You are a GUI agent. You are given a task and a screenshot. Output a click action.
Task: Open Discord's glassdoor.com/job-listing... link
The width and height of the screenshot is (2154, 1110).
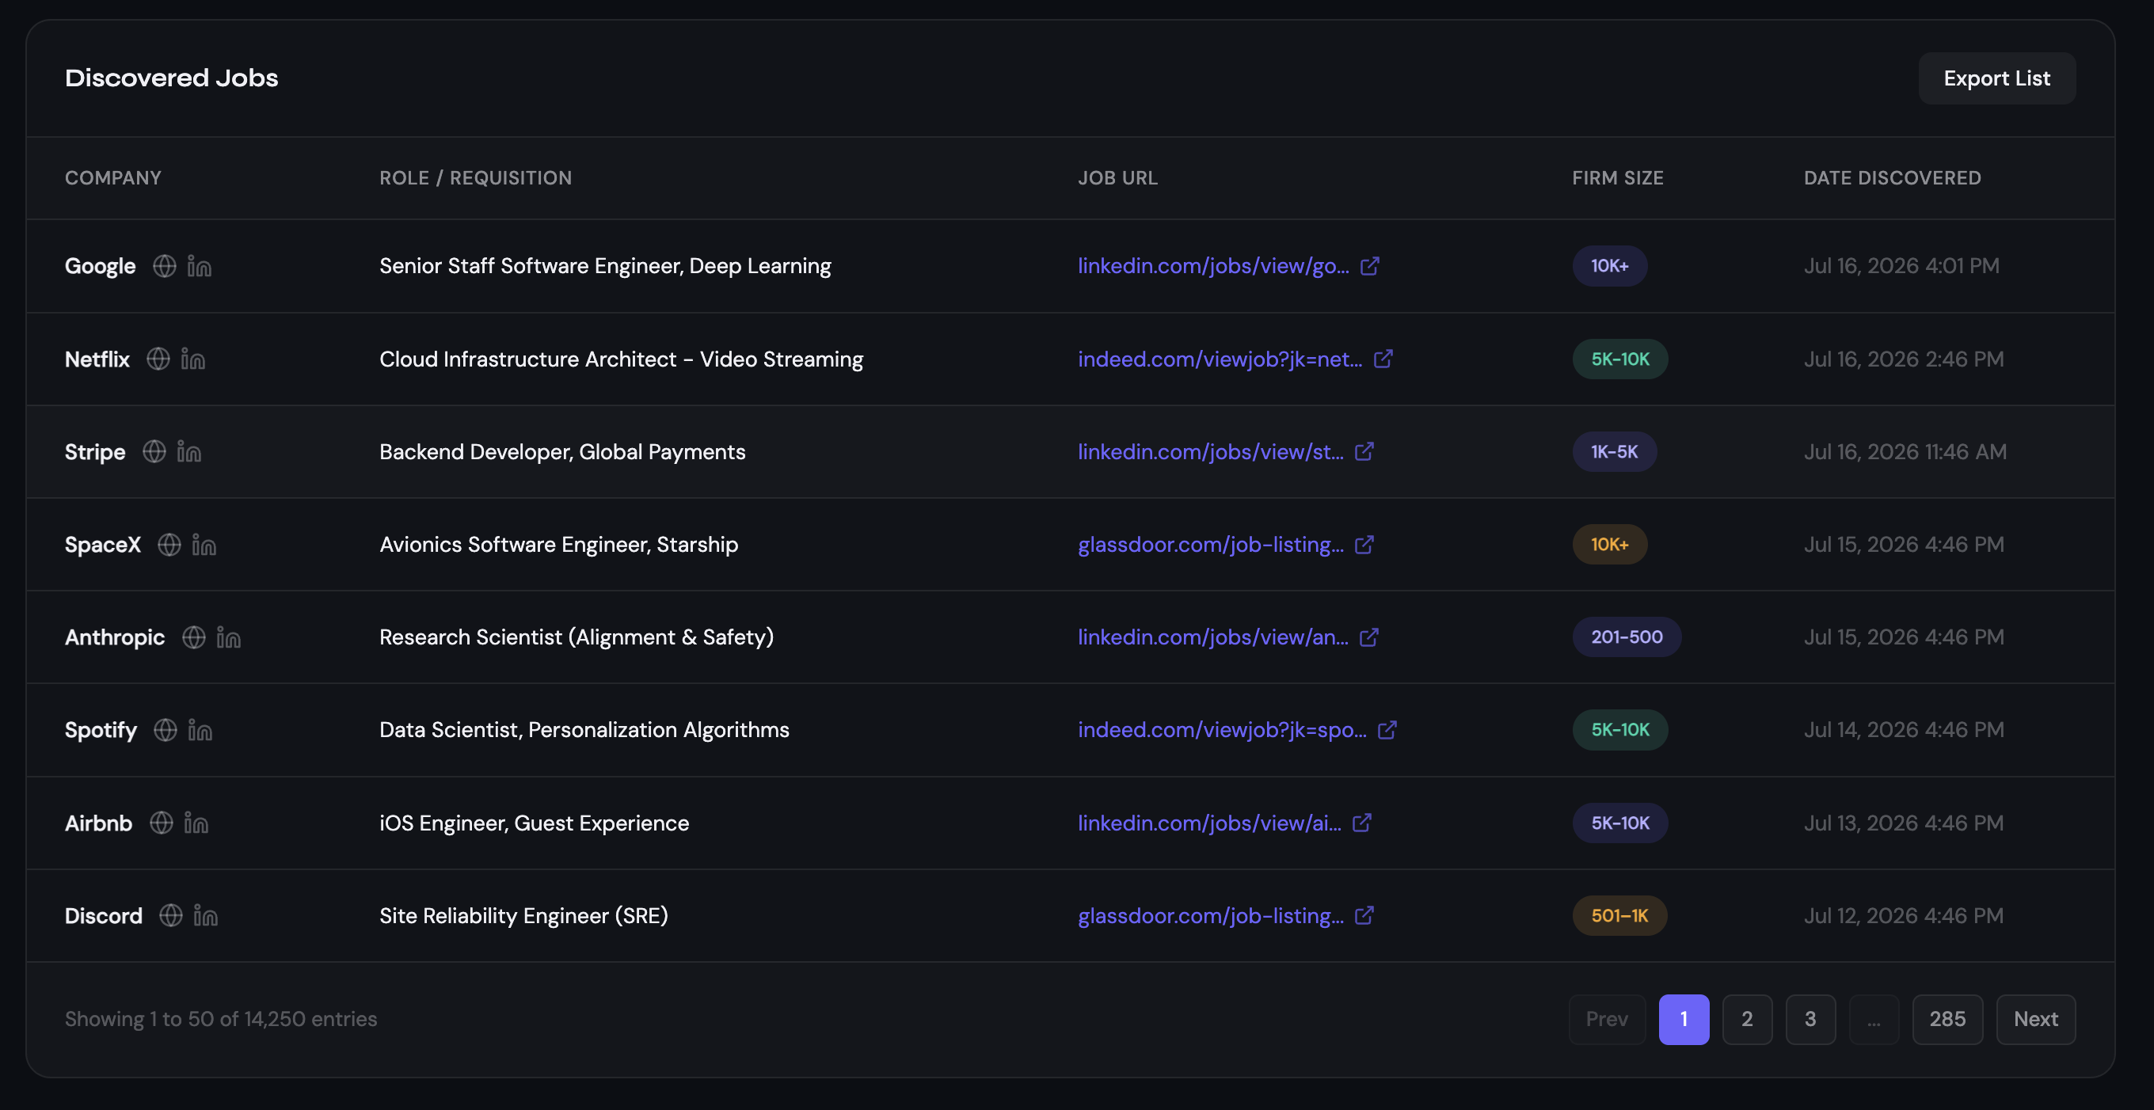[x=1211, y=915]
